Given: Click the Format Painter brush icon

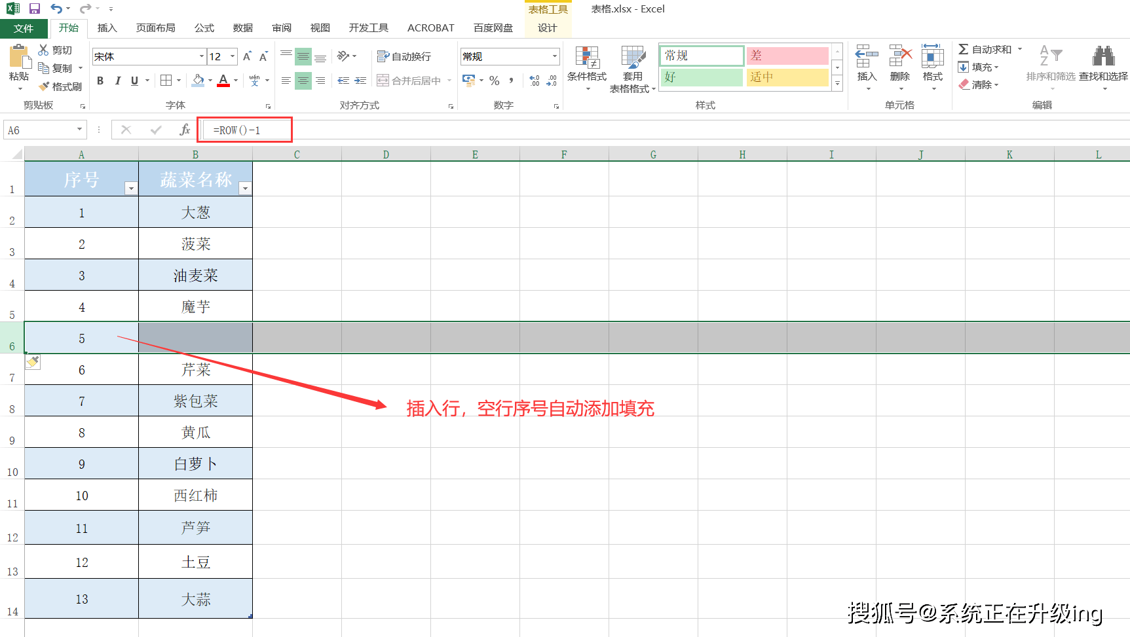Looking at the screenshot, I should 45,86.
